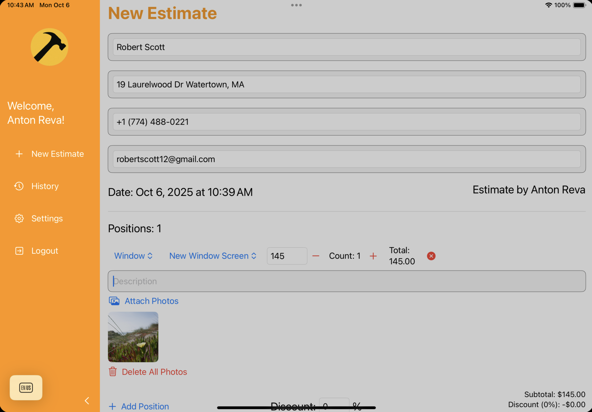Increase count with the plus stepper

tap(373, 256)
